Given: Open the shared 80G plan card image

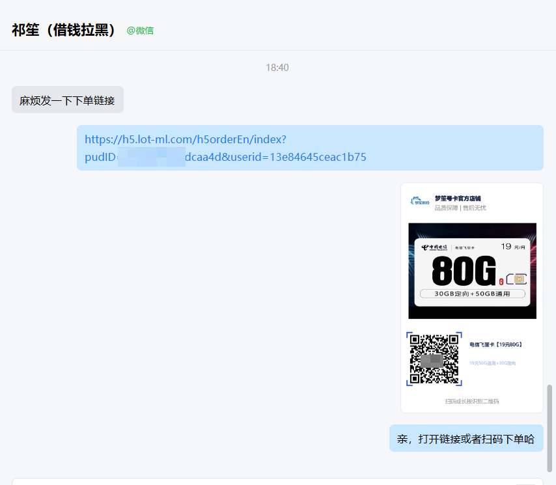Looking at the screenshot, I should 471,298.
